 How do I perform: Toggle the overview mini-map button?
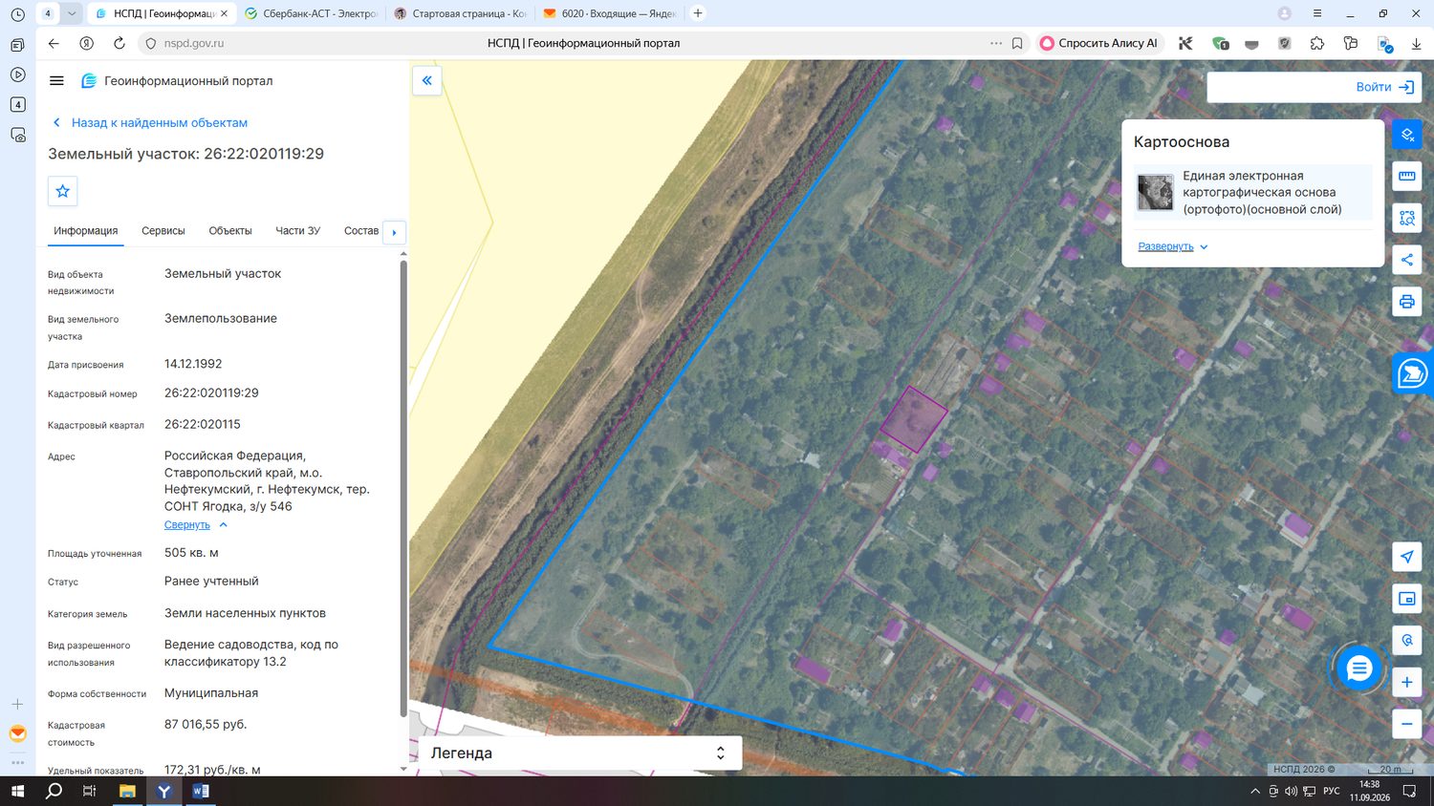coord(1407,599)
